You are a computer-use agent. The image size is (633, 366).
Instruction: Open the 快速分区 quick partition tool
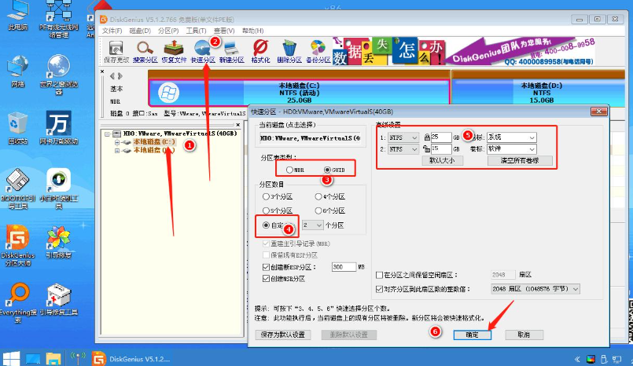203,53
